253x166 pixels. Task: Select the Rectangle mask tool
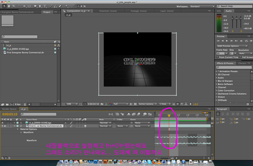coord(35,6)
